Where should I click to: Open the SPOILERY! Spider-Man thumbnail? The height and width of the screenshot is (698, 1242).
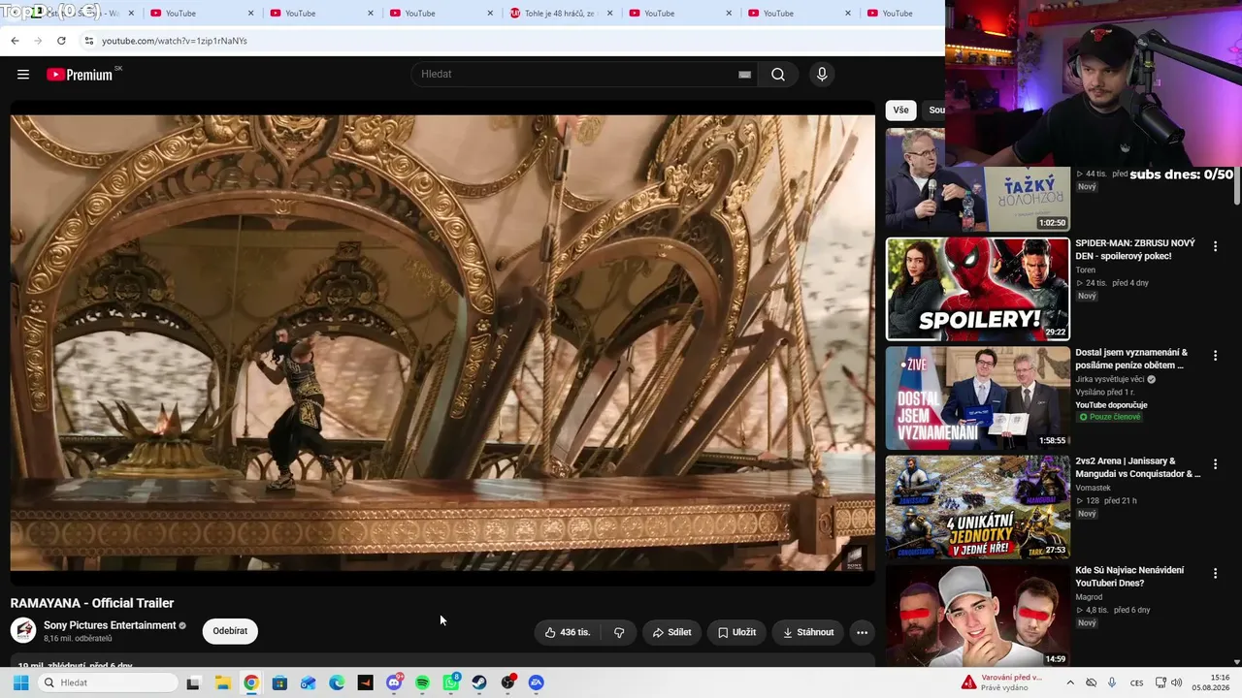977,289
